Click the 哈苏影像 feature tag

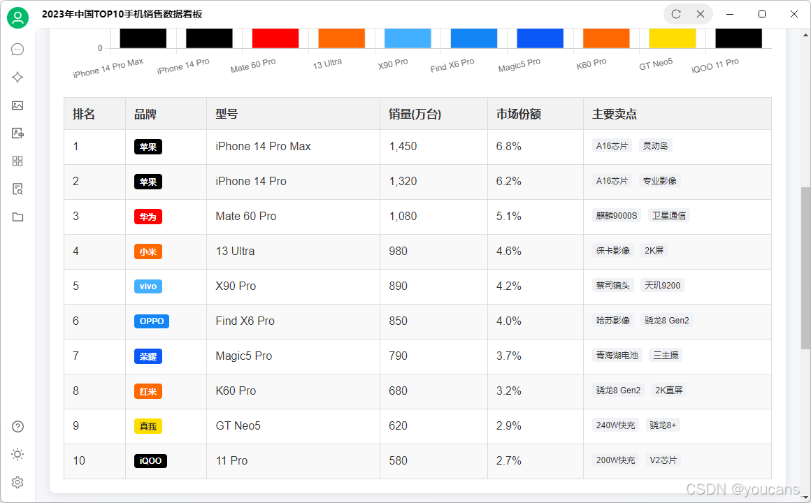click(x=613, y=321)
